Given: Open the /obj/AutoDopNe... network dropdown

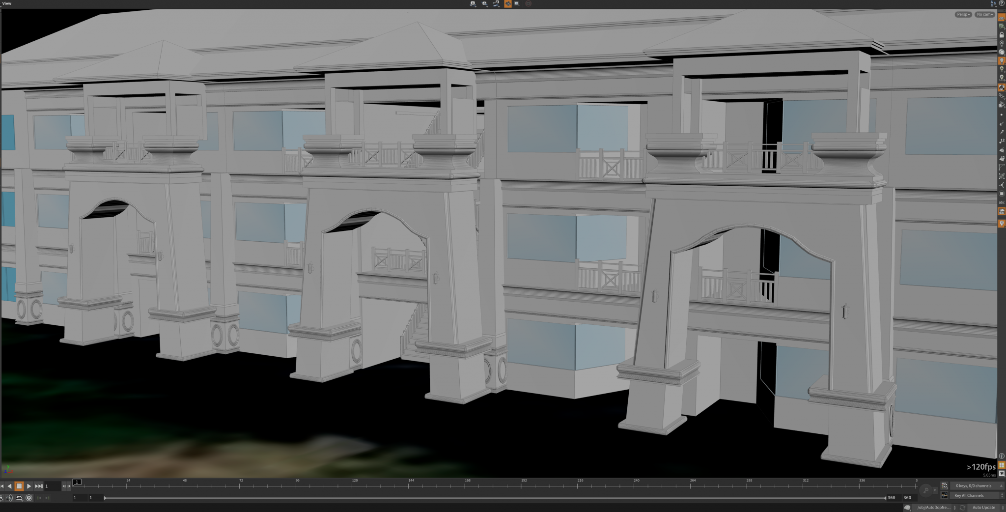Looking at the screenshot, I should pyautogui.click(x=936, y=508).
